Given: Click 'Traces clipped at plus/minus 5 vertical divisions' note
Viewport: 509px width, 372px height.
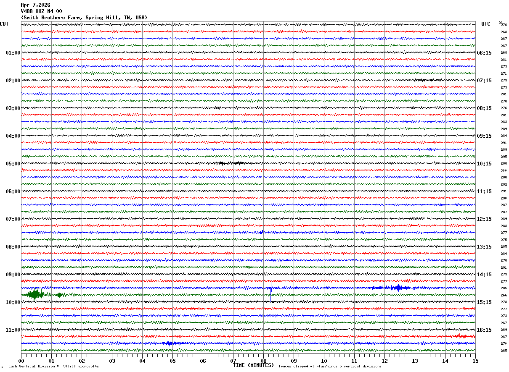Looking at the screenshot, I should pos(330,367).
